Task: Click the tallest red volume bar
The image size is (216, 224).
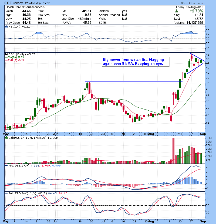Action: 173,151
